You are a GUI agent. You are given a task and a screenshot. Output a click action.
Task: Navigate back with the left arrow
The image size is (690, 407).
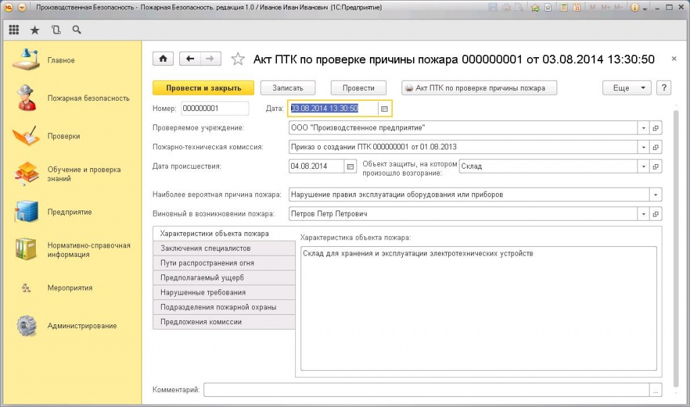191,59
